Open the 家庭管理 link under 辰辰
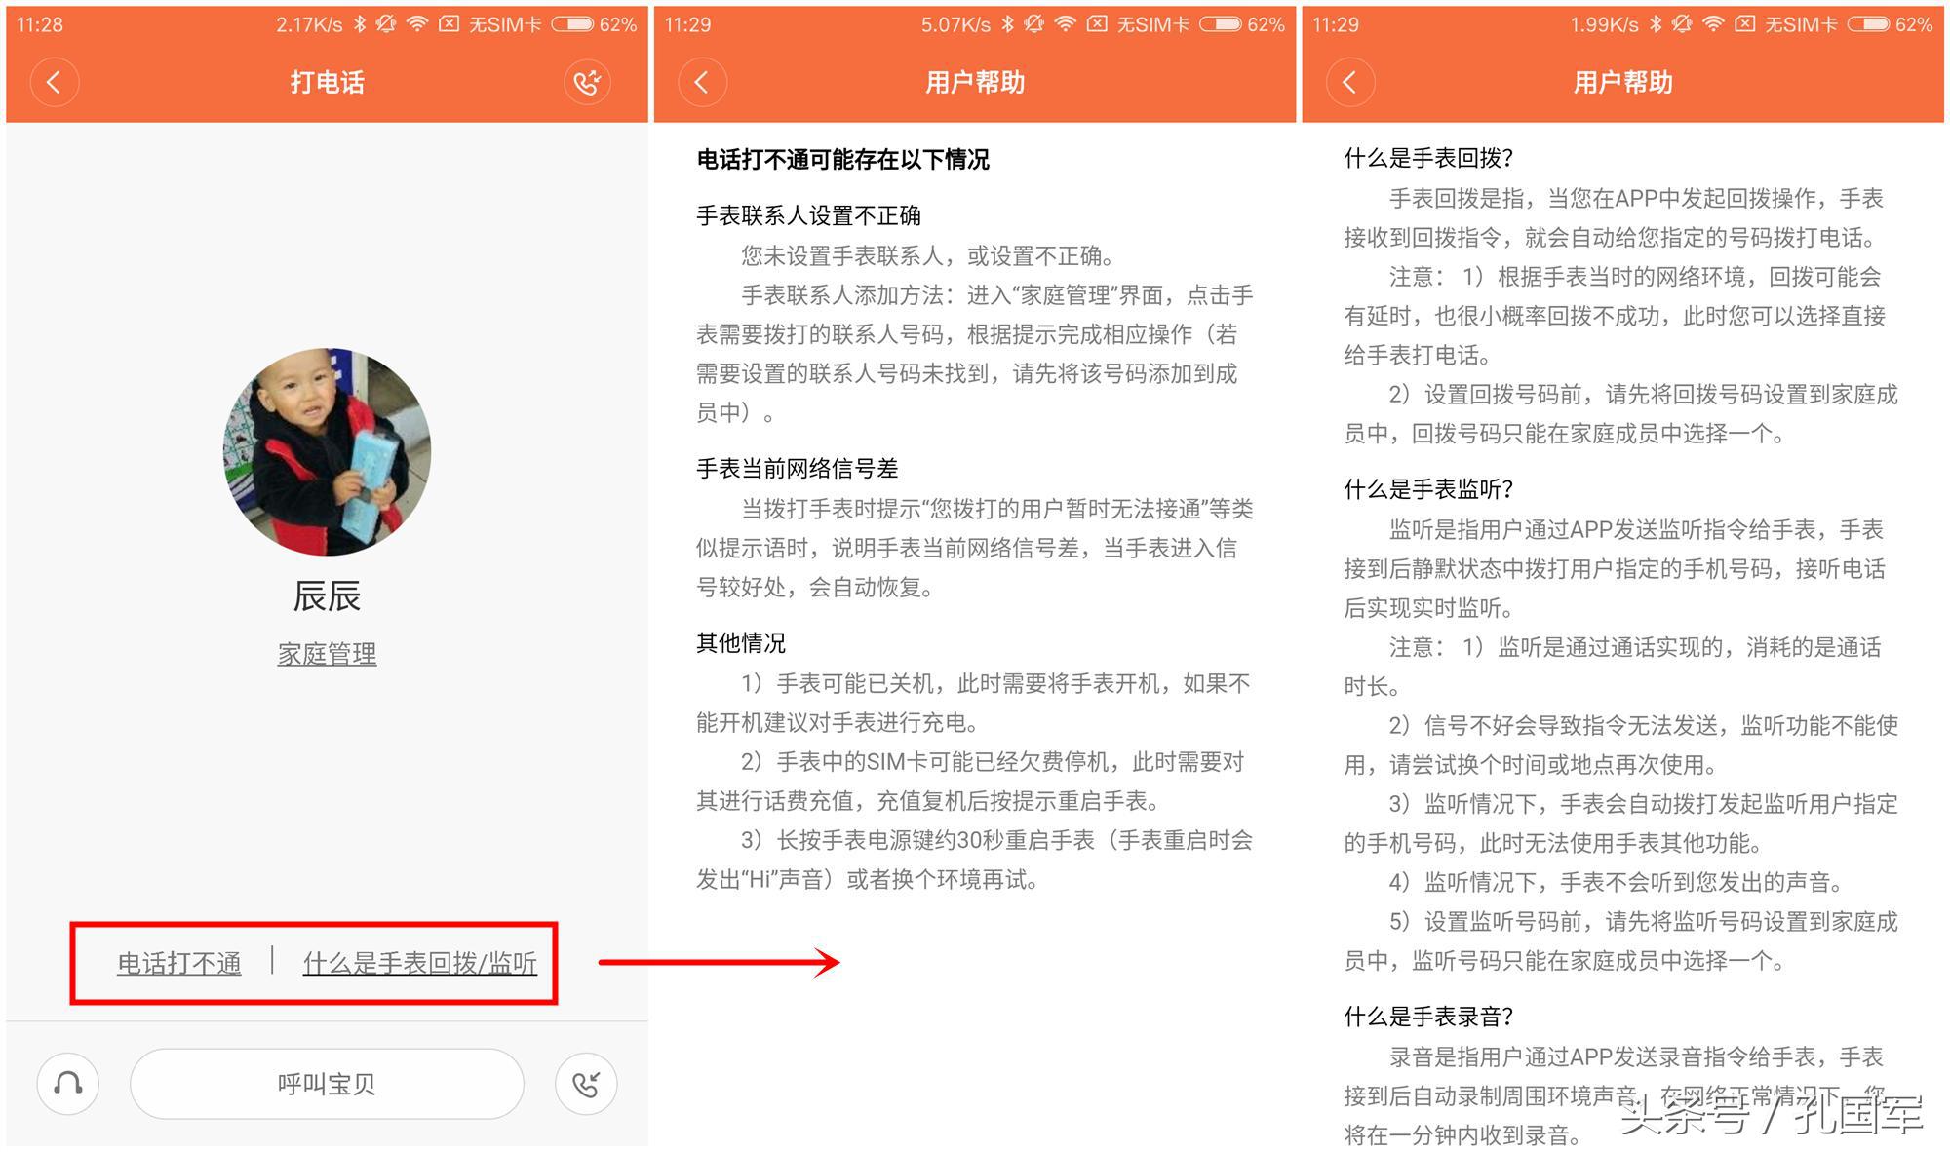The width and height of the screenshot is (1950, 1152). 326,654
